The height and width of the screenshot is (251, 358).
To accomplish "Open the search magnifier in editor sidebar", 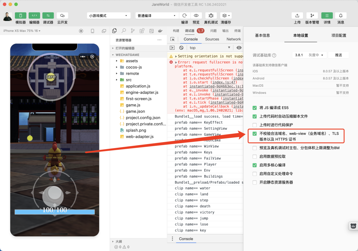I will pyautogui.click(x=124, y=31).
